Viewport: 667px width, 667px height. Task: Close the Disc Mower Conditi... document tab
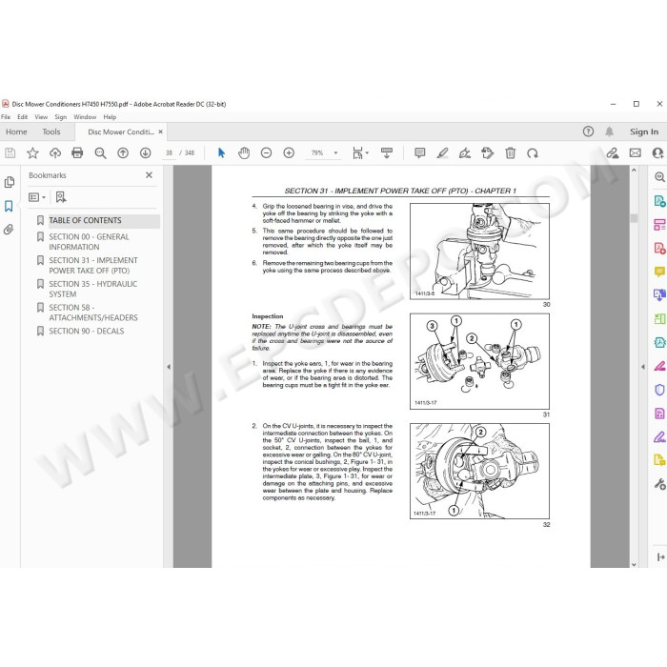point(160,131)
